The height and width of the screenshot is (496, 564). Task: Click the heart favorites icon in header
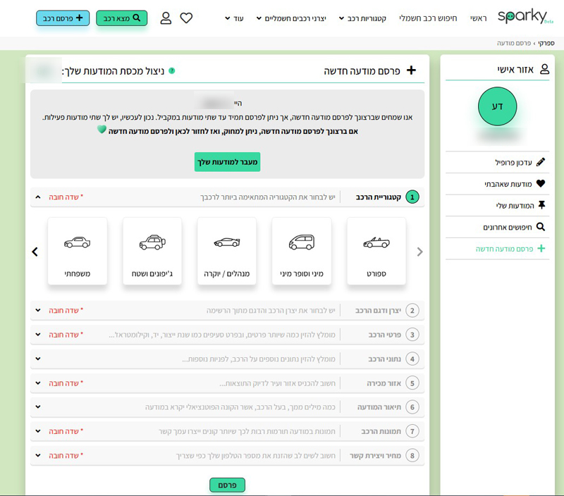click(186, 18)
